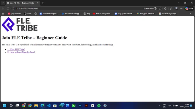Close the Join FLE Tribe tab
Screen dimensions: 195x109
click(38, 3)
